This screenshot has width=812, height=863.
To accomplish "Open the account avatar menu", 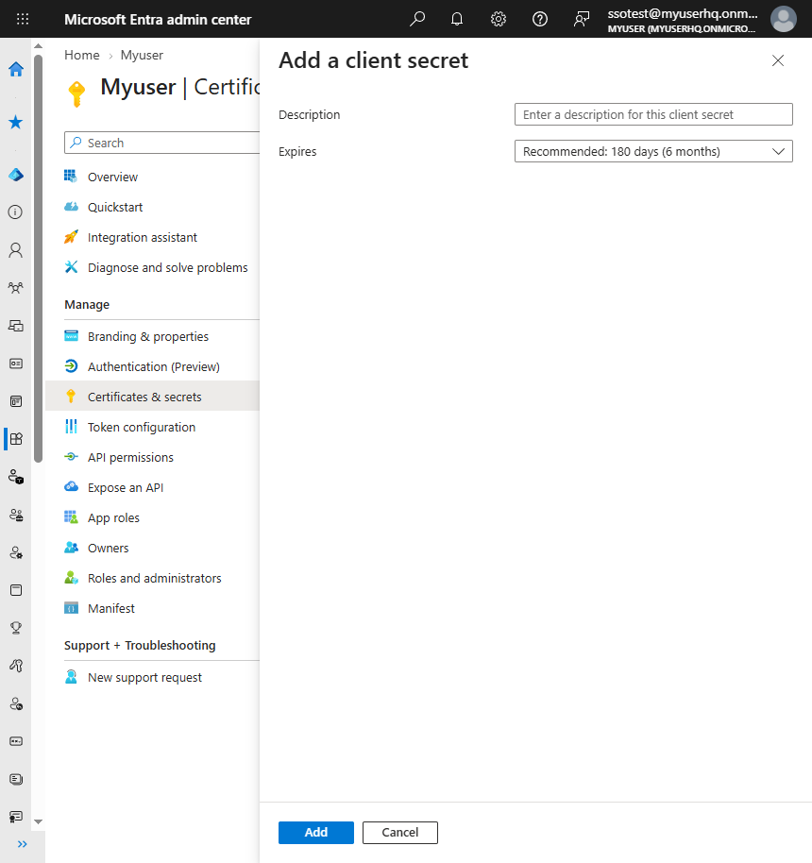I will pyautogui.click(x=784, y=19).
